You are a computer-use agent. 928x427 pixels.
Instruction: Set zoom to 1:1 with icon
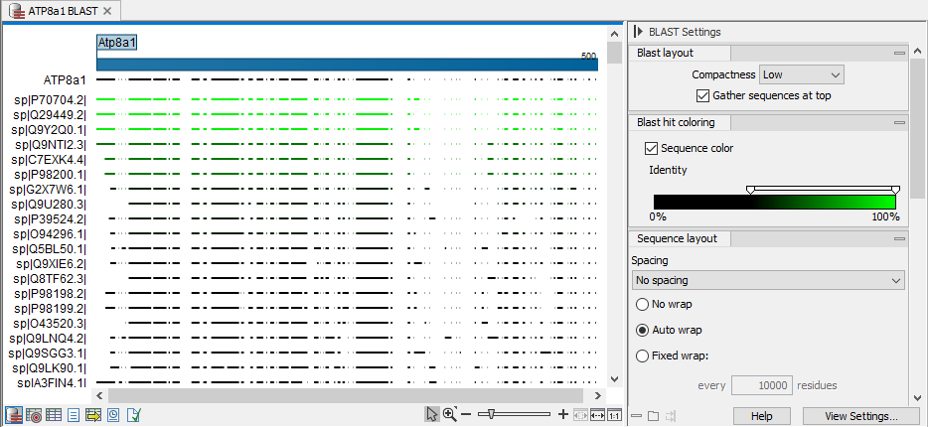614,415
